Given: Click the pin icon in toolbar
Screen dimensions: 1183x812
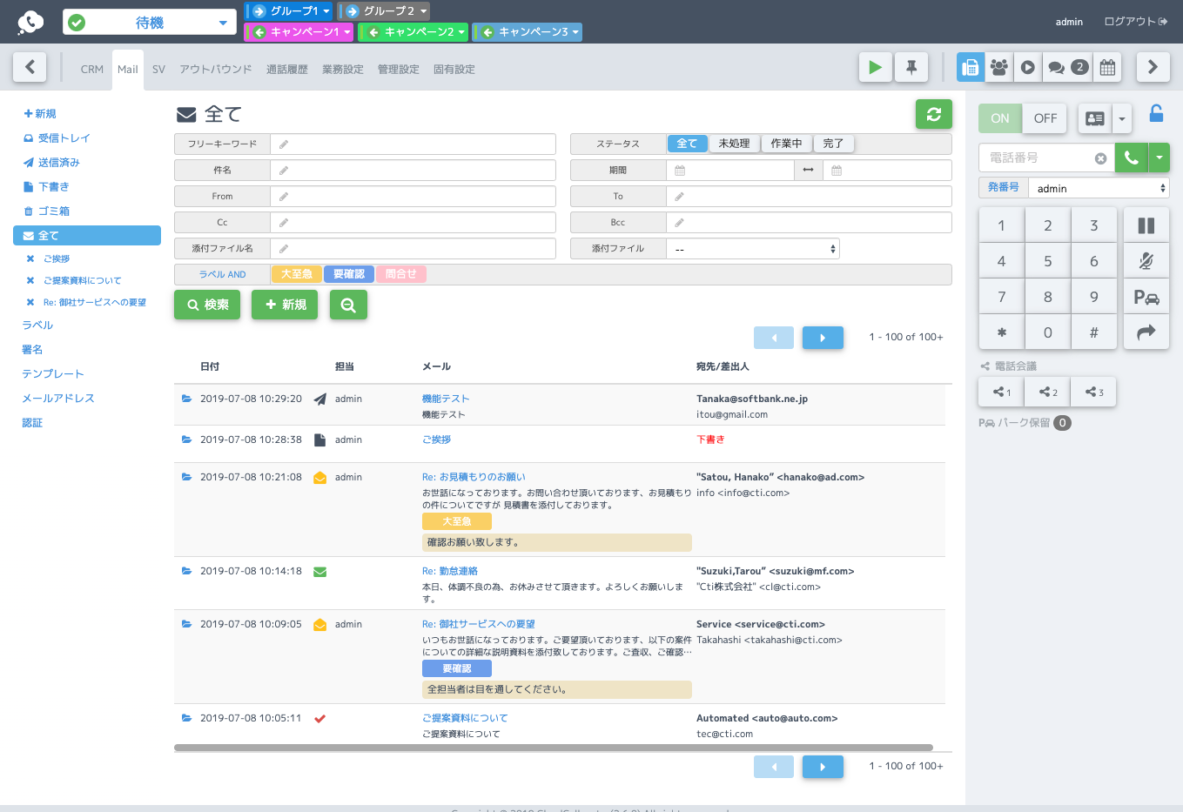Looking at the screenshot, I should point(911,67).
